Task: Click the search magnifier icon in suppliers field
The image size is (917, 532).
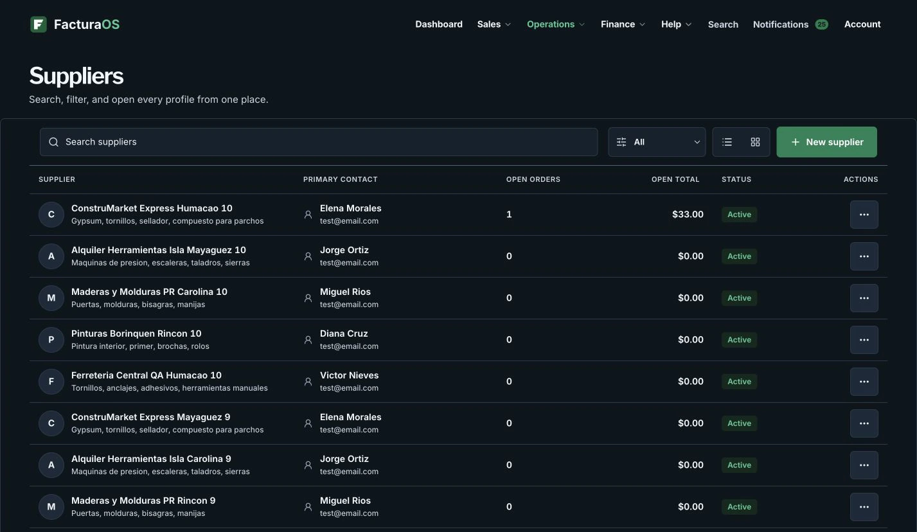Action: coord(54,142)
